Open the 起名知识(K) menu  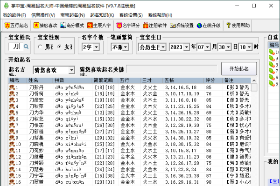click(x=102, y=15)
